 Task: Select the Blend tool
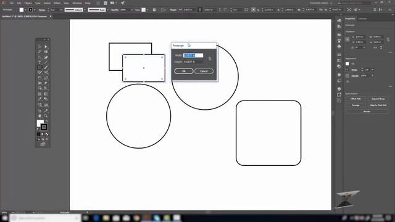click(x=46, y=99)
